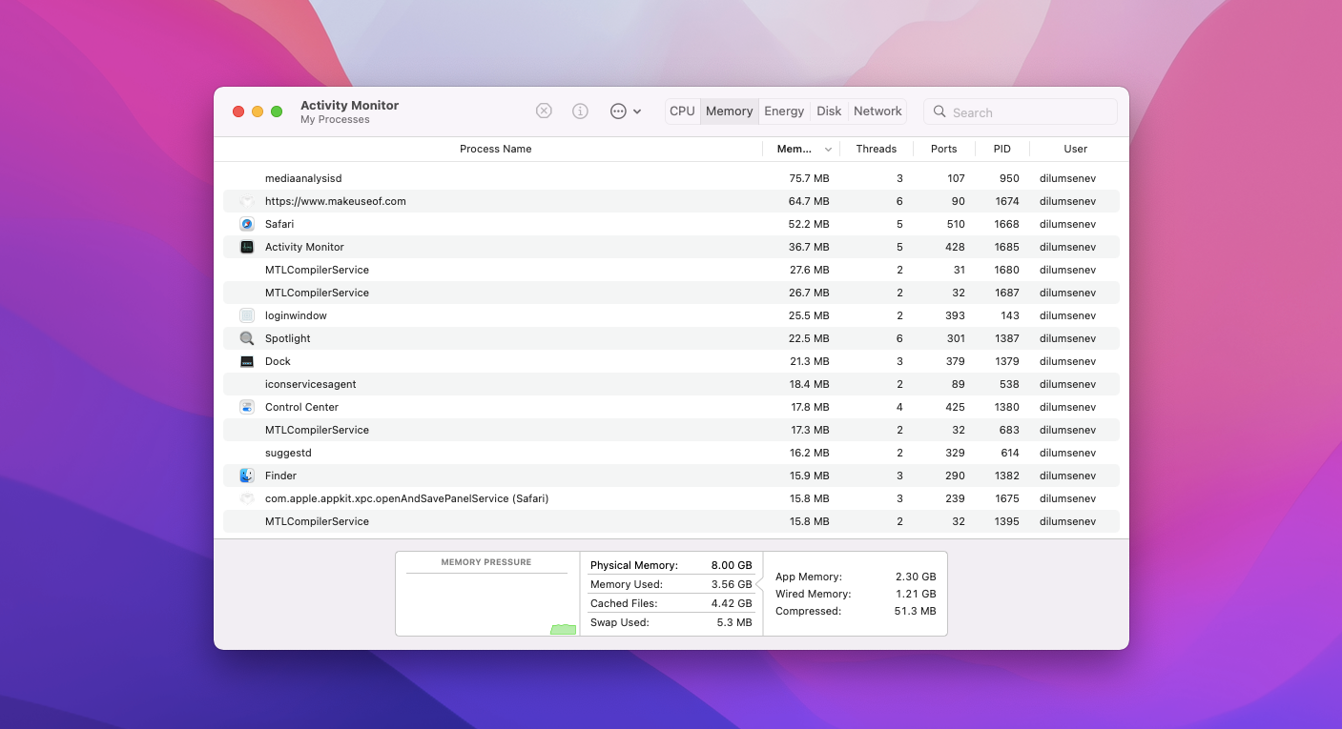Click the Spotlight magnifying glass icon
Viewport: 1342px width, 729px height.
(x=247, y=338)
